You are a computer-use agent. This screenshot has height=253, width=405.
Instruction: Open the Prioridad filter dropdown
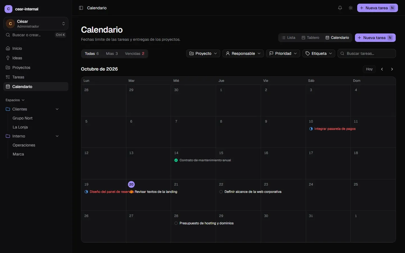pyautogui.click(x=283, y=53)
